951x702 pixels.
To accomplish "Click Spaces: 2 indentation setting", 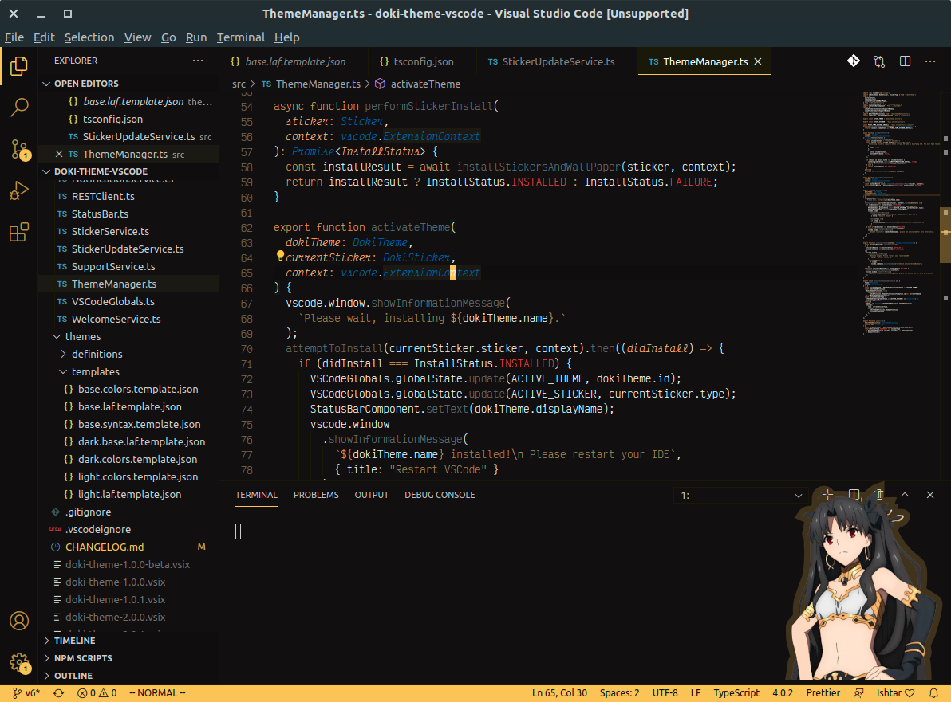I will click(x=620, y=693).
